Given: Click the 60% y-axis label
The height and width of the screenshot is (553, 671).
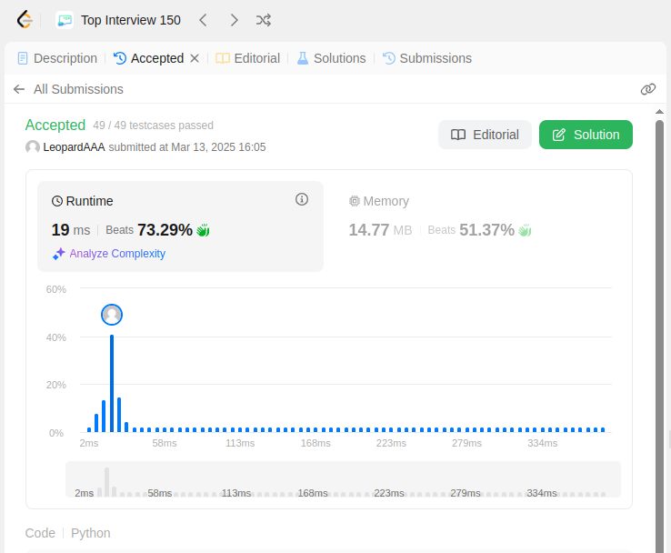Looking at the screenshot, I should [x=56, y=290].
